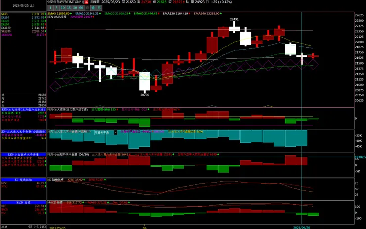Click the KEN-AMA指標 label on chart

(57, 17)
